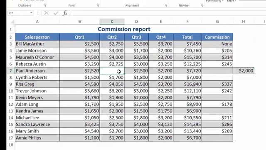This screenshot has height=150, width=266.
Task: Select column G header
Action: tap(217, 22)
